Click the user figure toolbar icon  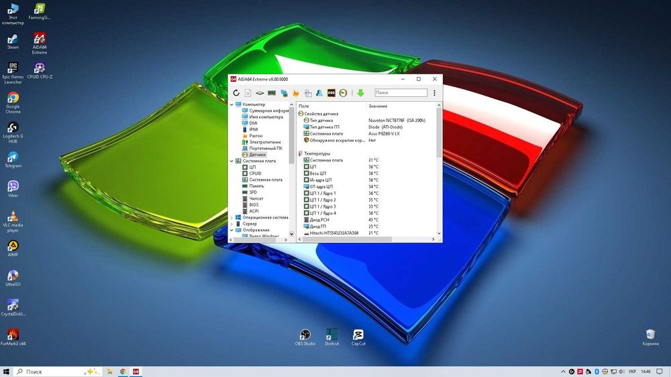point(319,92)
